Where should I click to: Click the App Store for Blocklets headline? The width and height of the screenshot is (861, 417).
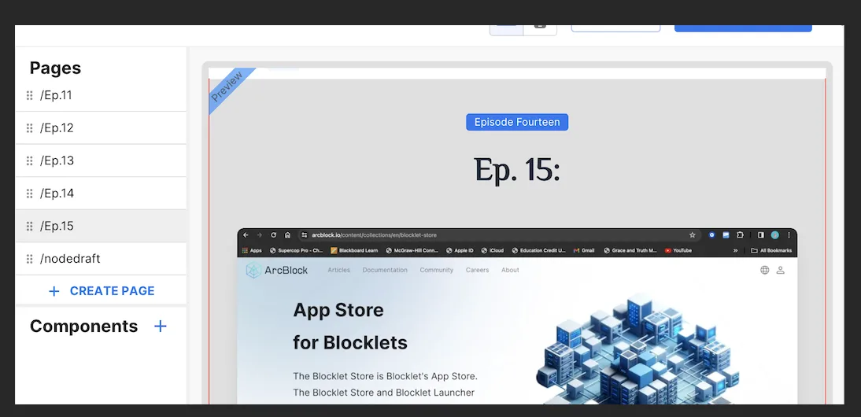click(x=350, y=327)
